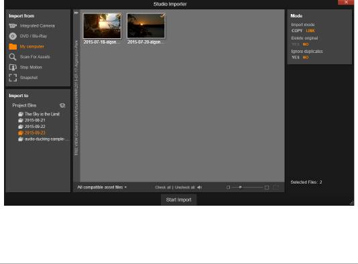Click the My computer folder icon
The height and width of the screenshot is (264, 358).
click(x=13, y=46)
